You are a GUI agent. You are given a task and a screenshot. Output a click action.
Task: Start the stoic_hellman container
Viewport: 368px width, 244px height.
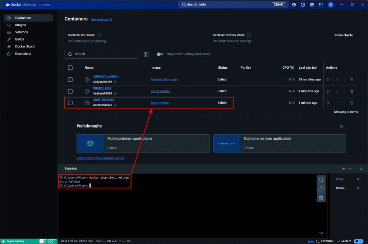(328, 103)
